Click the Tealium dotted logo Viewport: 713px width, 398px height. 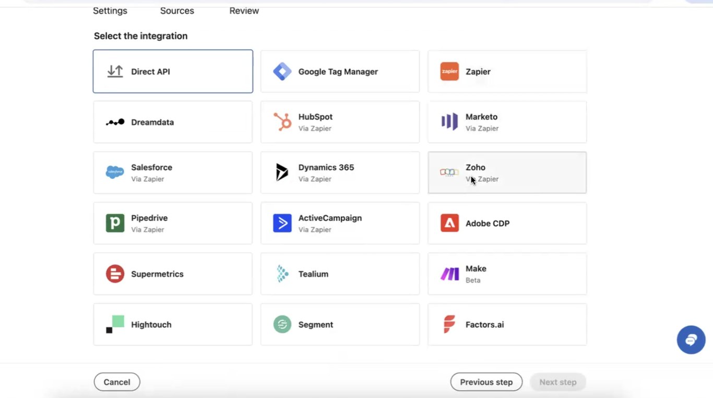(x=282, y=274)
